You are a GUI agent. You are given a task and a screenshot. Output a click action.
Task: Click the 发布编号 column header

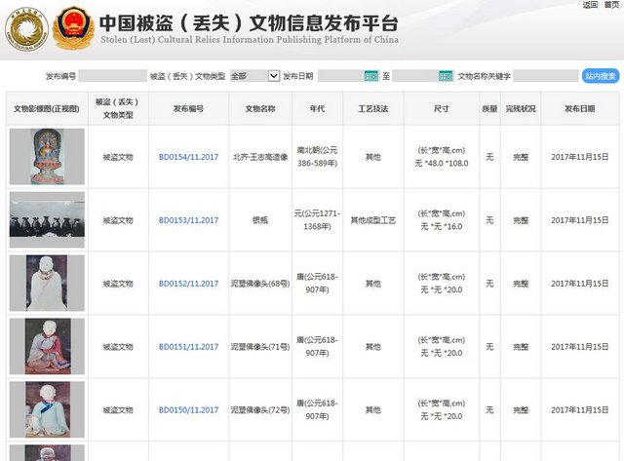(188, 108)
